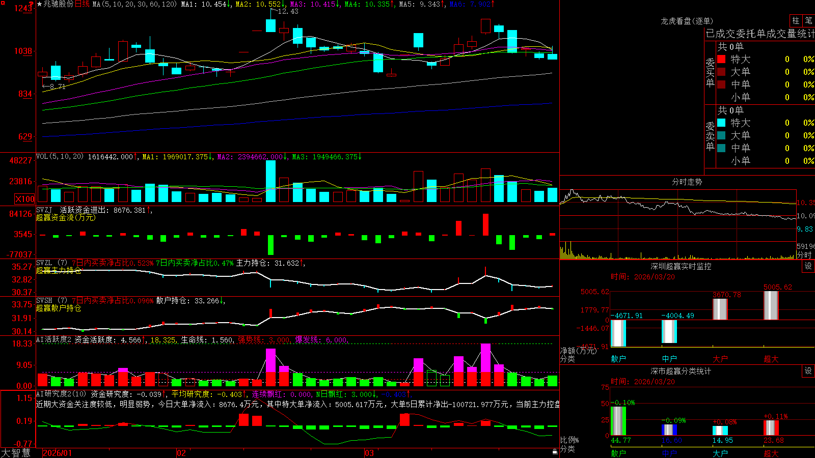Click the 8.71 low price label
The height and width of the screenshot is (458, 815).
58,87
